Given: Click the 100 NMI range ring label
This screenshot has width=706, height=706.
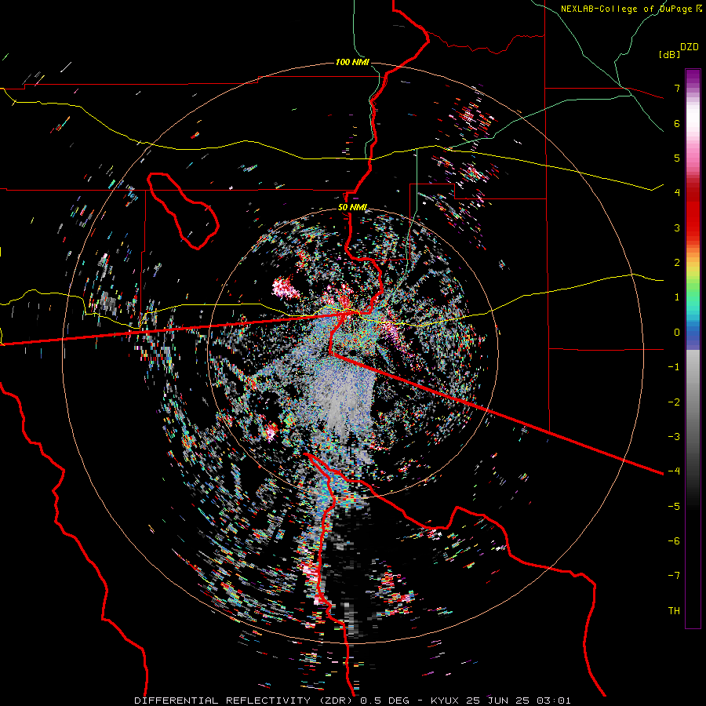Looking at the screenshot, I should click(352, 62).
